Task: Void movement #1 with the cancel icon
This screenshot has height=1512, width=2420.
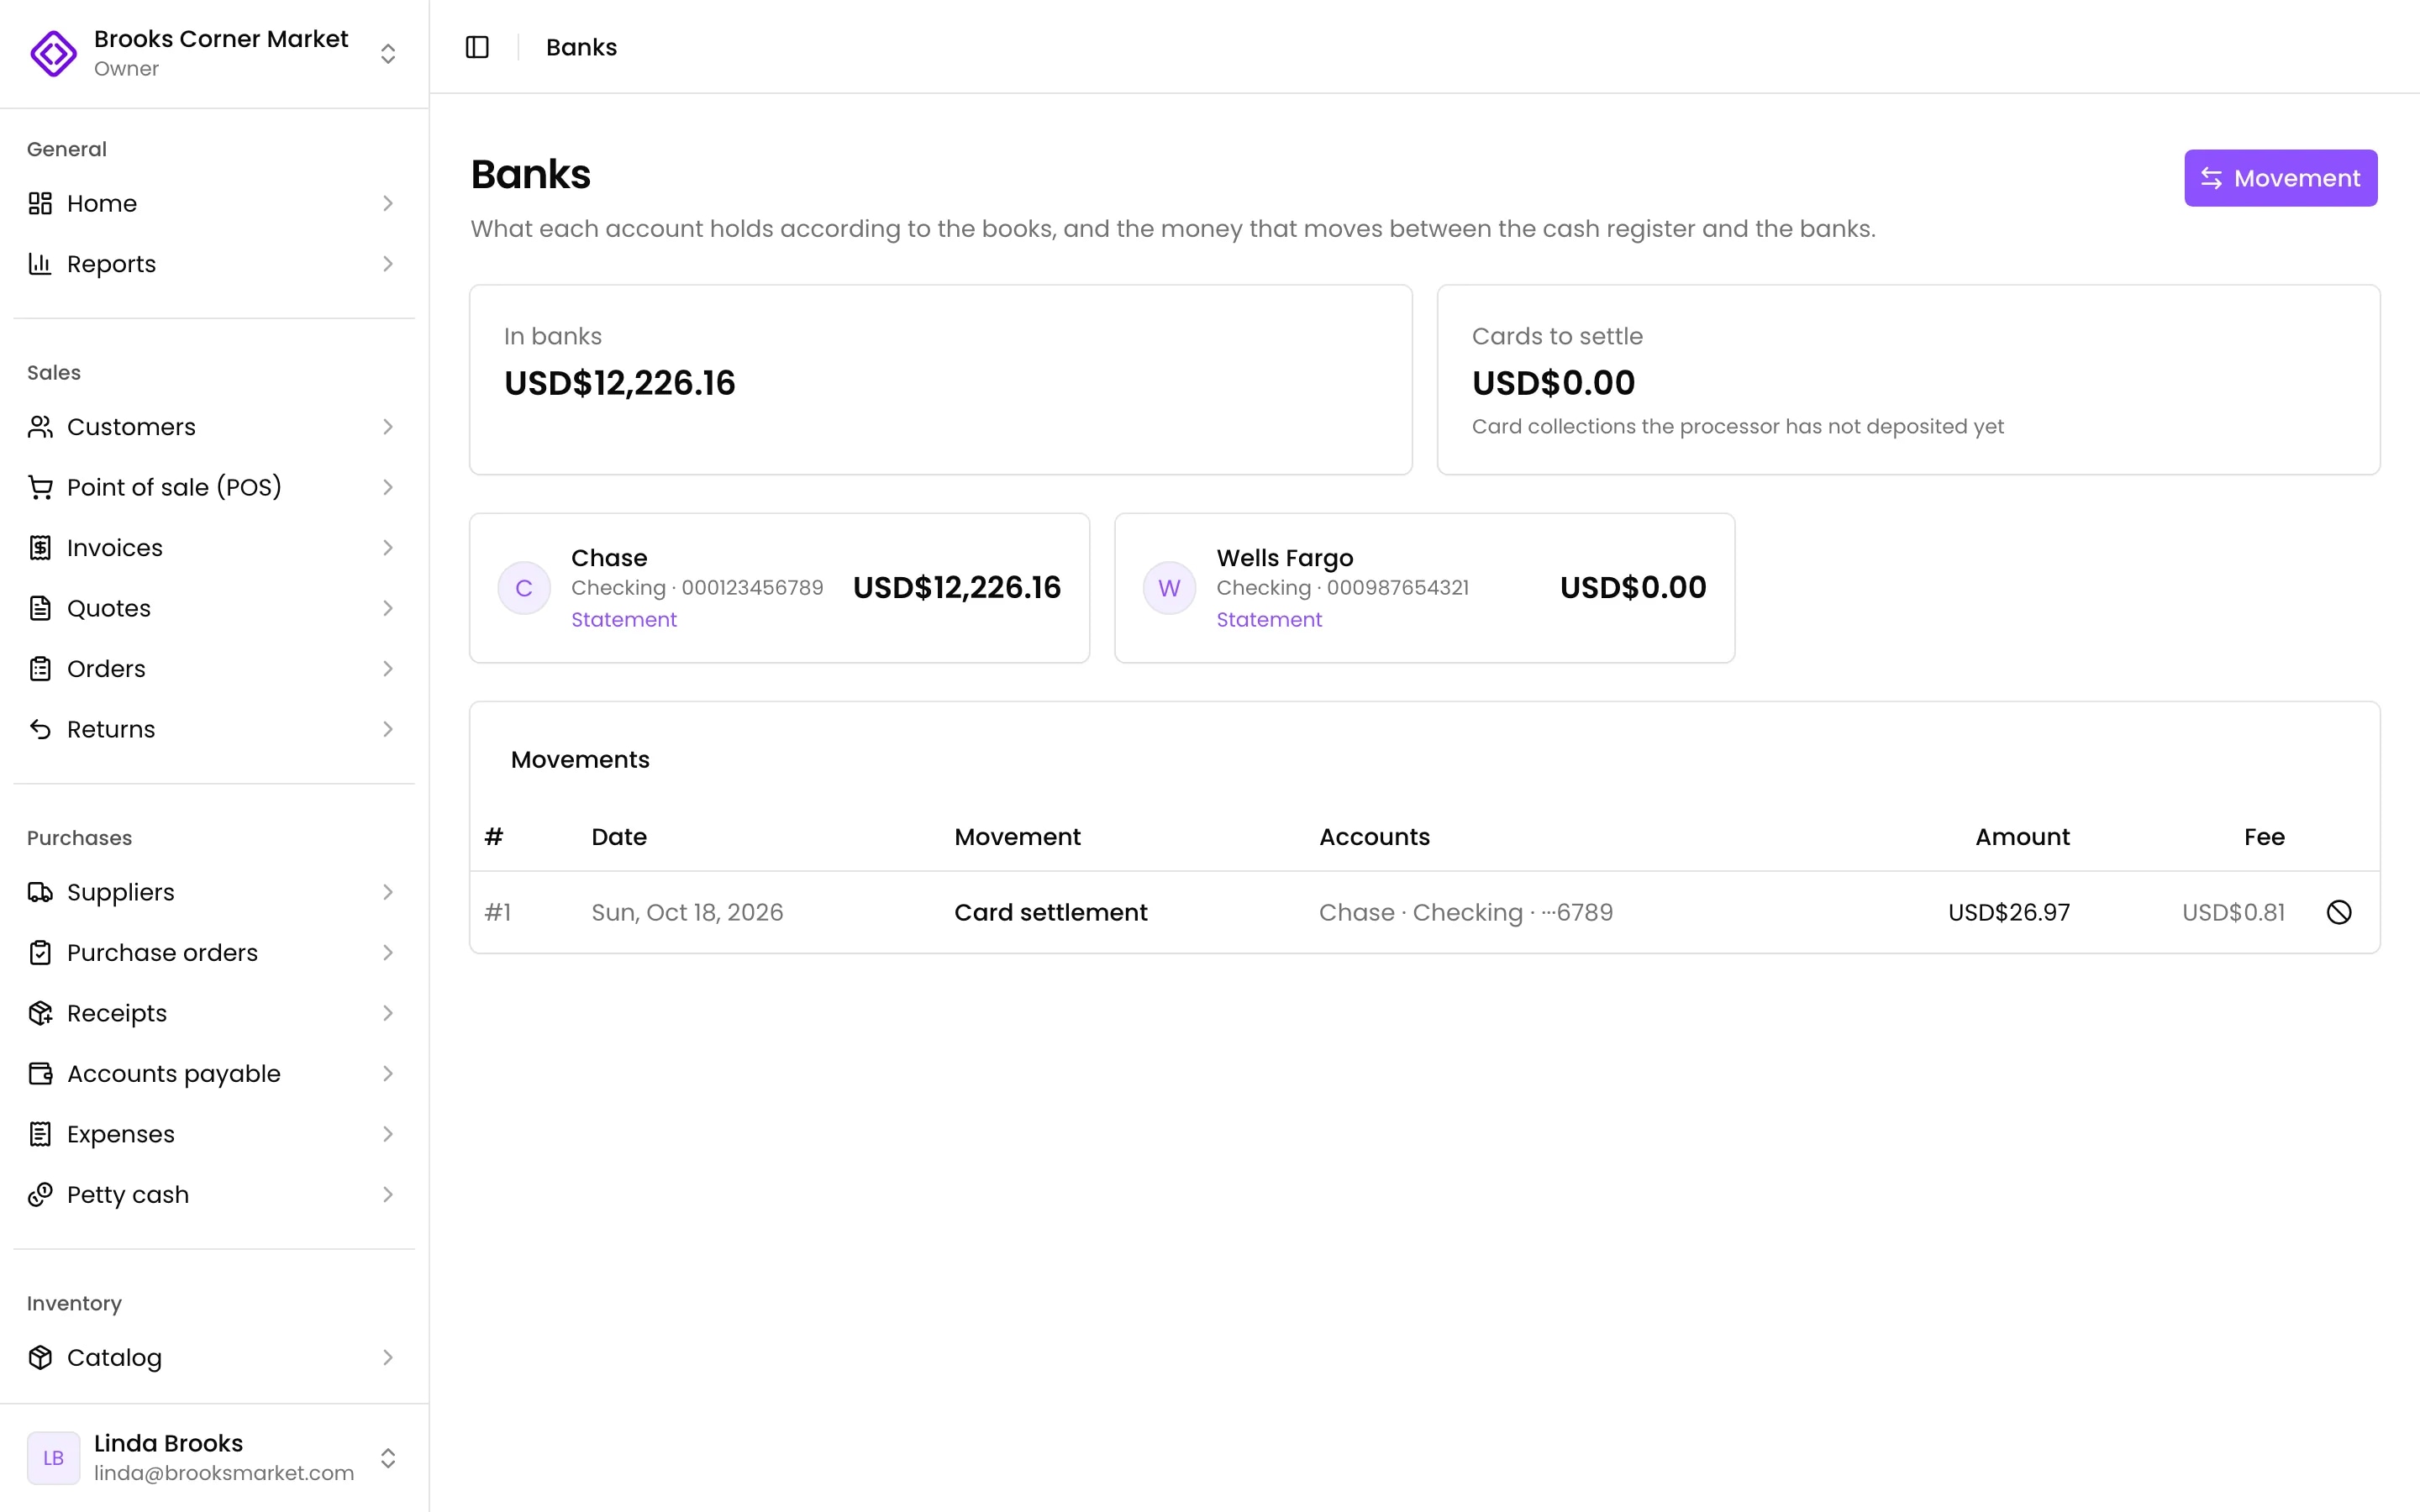Action: [2339, 912]
